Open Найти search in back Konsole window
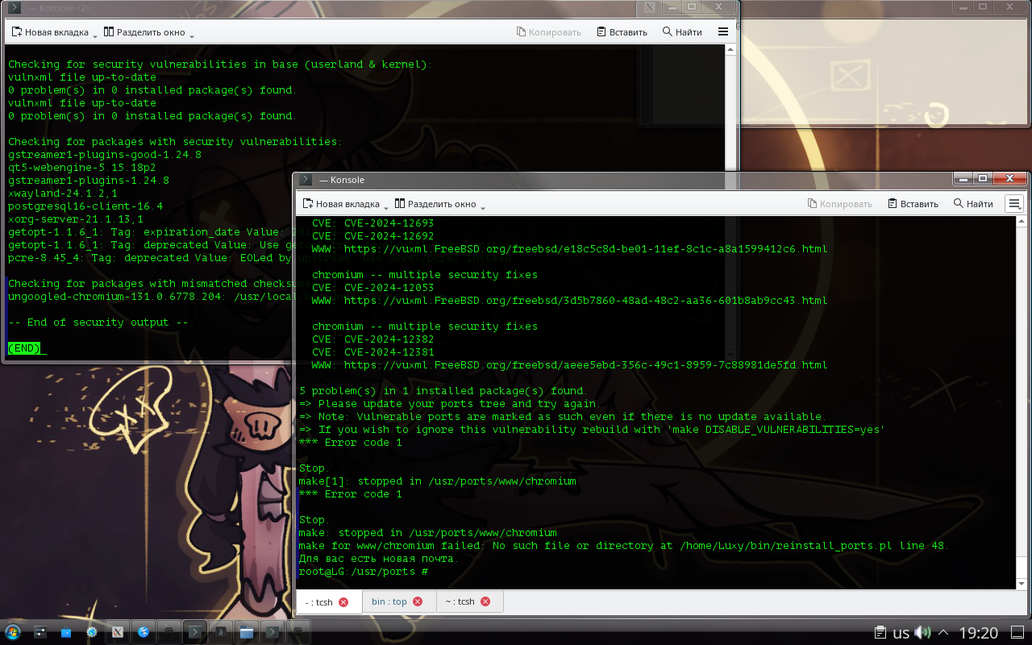The image size is (1032, 645). click(x=682, y=32)
